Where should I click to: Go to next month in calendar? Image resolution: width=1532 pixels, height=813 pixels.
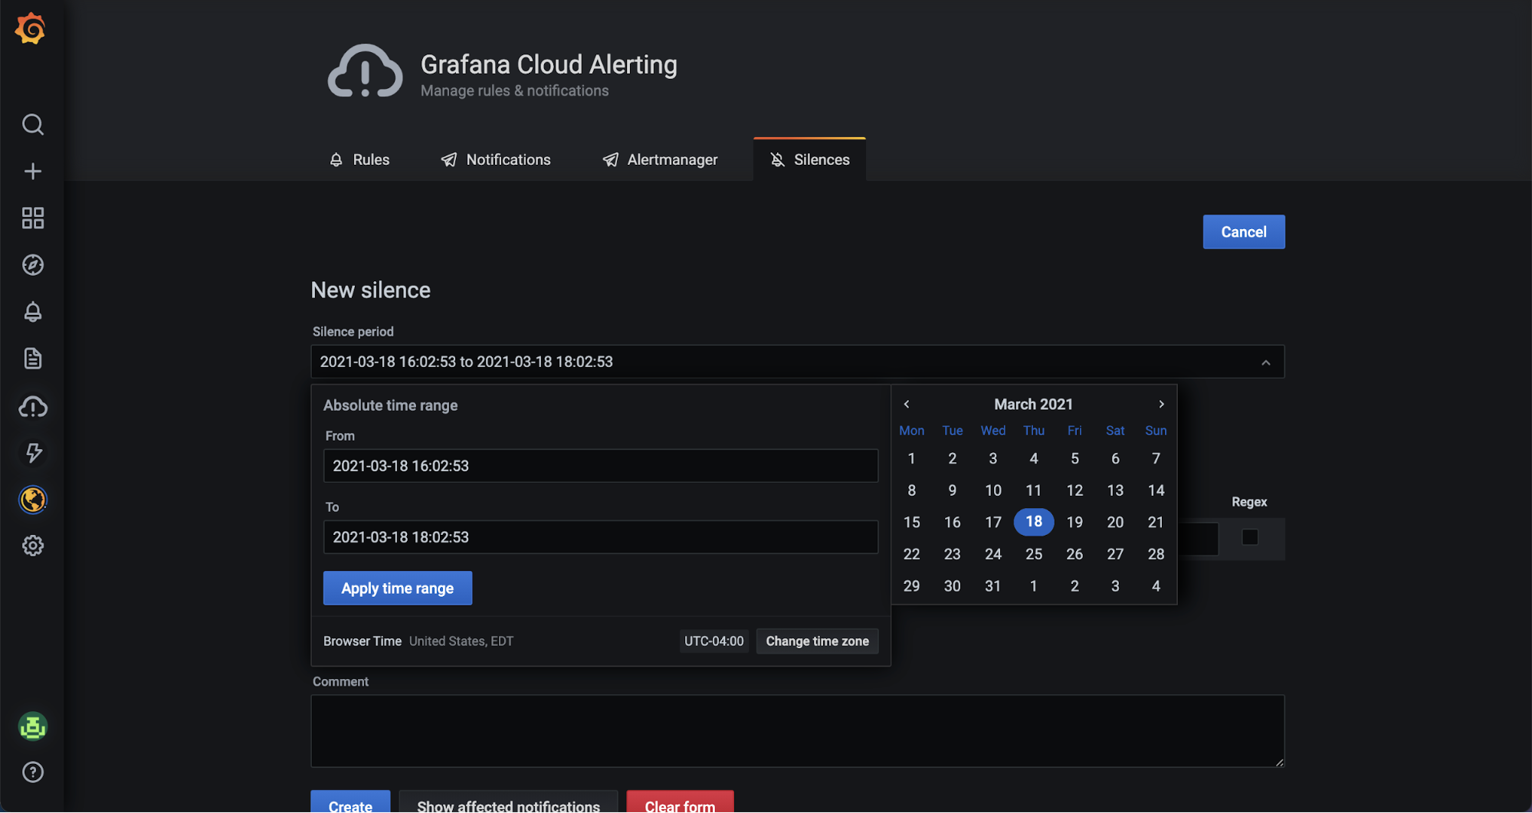[1161, 404]
